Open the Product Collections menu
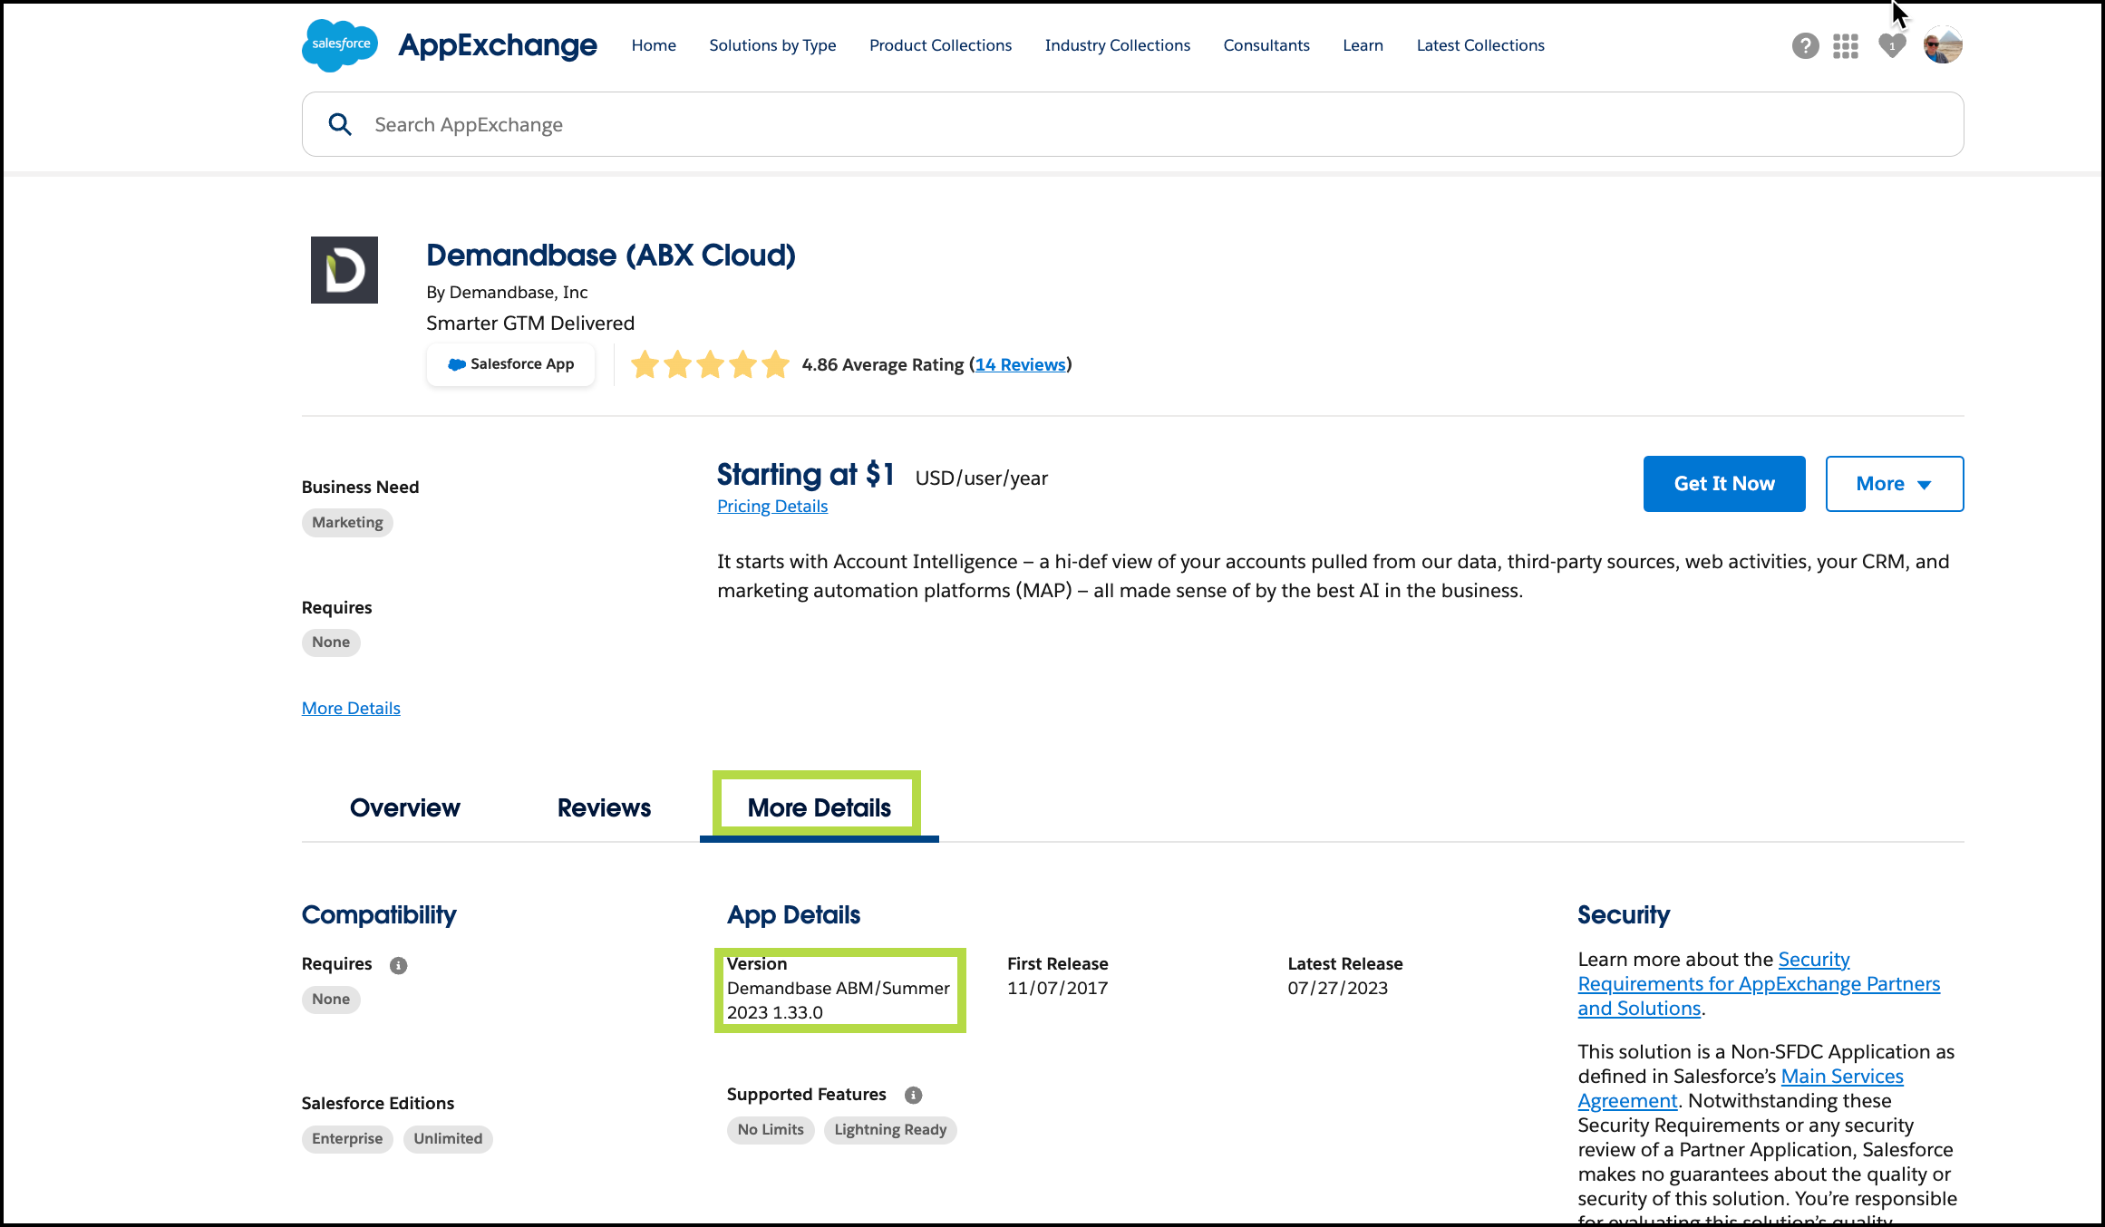Screen dimensions: 2105x1227 940,45
